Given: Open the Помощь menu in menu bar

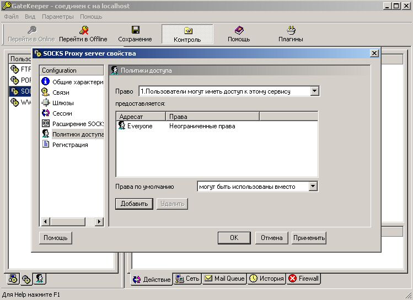Looking at the screenshot, I should tap(91, 17).
